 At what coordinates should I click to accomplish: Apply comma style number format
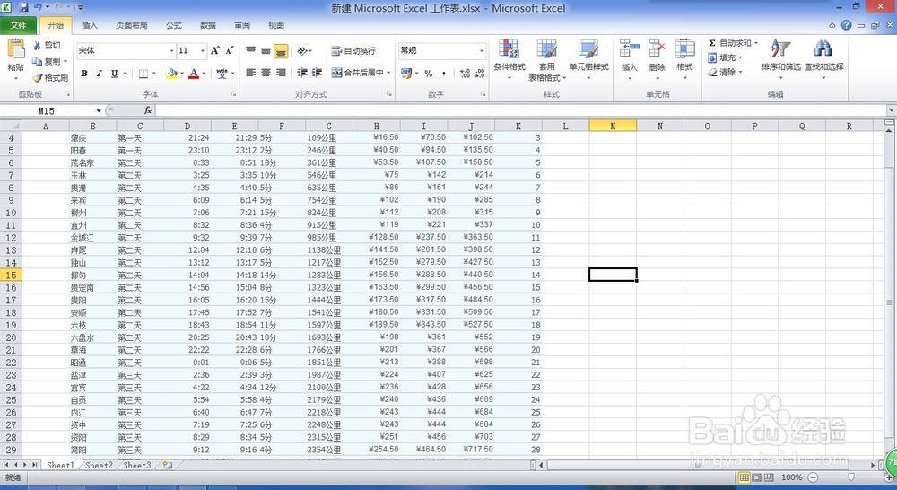444,74
